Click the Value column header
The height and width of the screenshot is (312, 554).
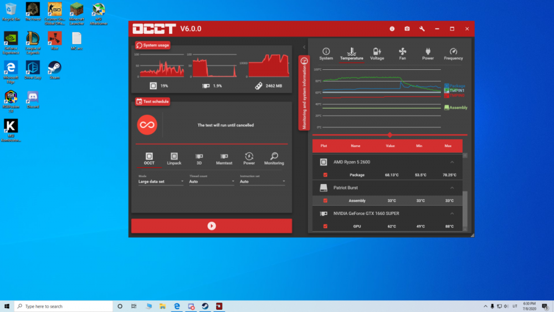click(x=390, y=146)
